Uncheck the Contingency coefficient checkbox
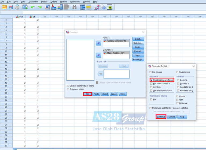 coord(152,80)
